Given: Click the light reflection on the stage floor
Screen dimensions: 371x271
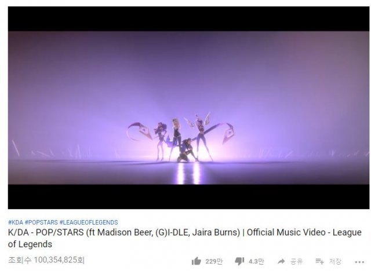Looking at the screenshot, I should click(x=188, y=173).
